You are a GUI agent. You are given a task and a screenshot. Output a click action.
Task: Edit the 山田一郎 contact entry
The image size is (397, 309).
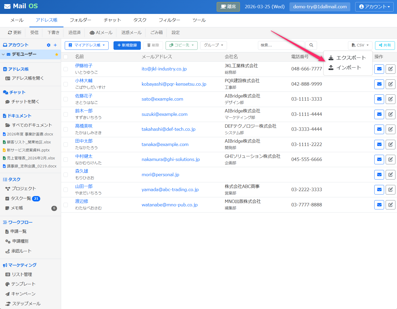point(391,190)
